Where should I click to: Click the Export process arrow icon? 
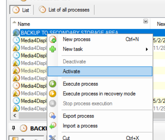(52, 116)
